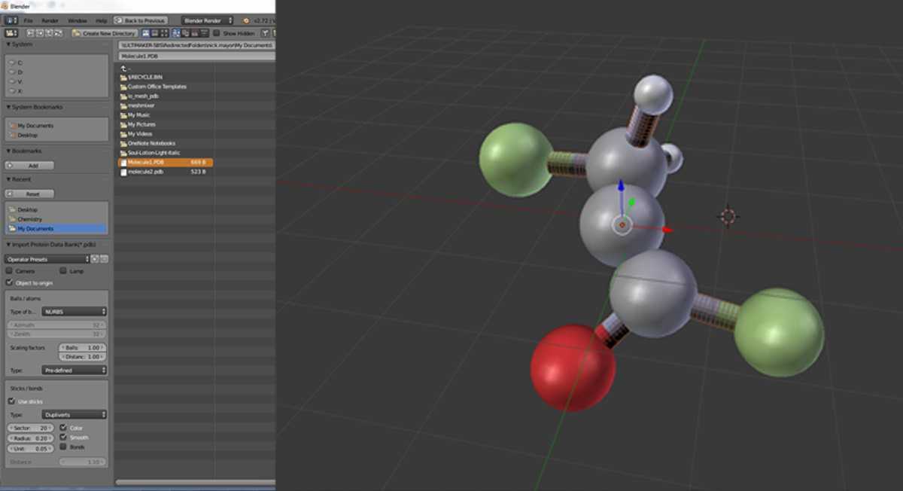Enable the Bonds checkbox
This screenshot has height=491, width=903.
pyautogui.click(x=63, y=447)
